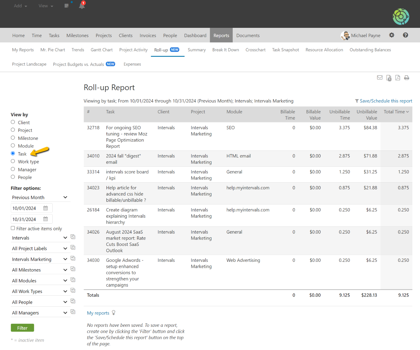Select the Work type radio option
The image size is (420, 350).
tap(13, 161)
